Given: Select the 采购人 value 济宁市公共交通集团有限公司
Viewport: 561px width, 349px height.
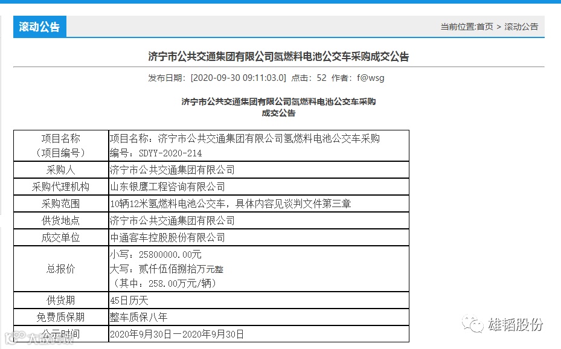Looking at the screenshot, I should coord(258,170).
